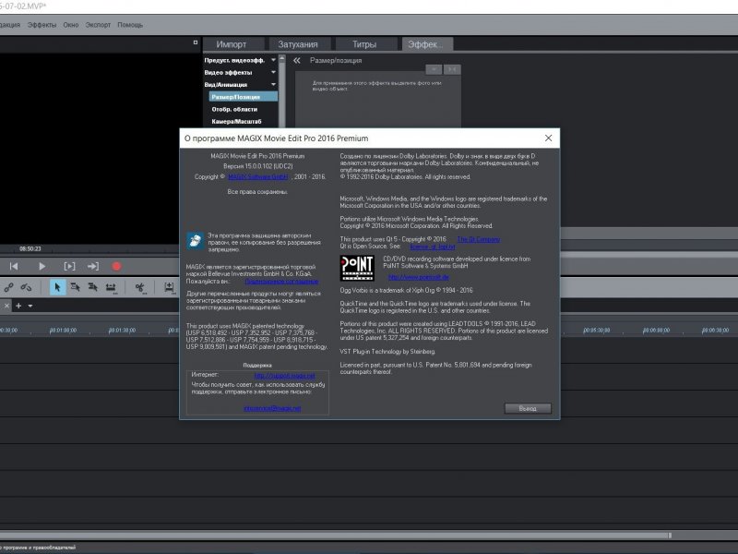
Task: Add a new movie tab with plus icon
Action: pyautogui.click(x=18, y=306)
